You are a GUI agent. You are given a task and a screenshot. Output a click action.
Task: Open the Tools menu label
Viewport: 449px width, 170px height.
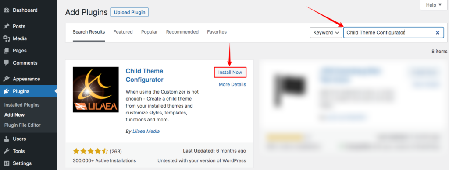(18, 151)
